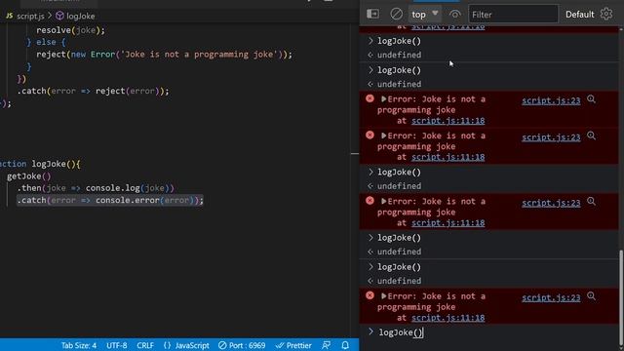Open script.js:23 link in bottom-most error
624x351 pixels.
pos(551,297)
